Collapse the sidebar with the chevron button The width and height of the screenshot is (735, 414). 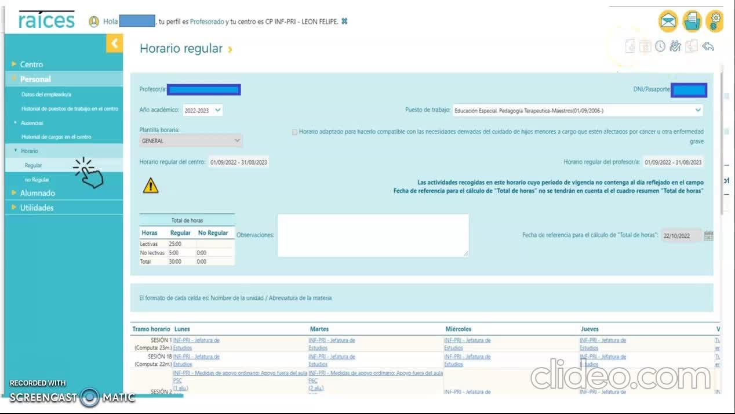pyautogui.click(x=114, y=43)
